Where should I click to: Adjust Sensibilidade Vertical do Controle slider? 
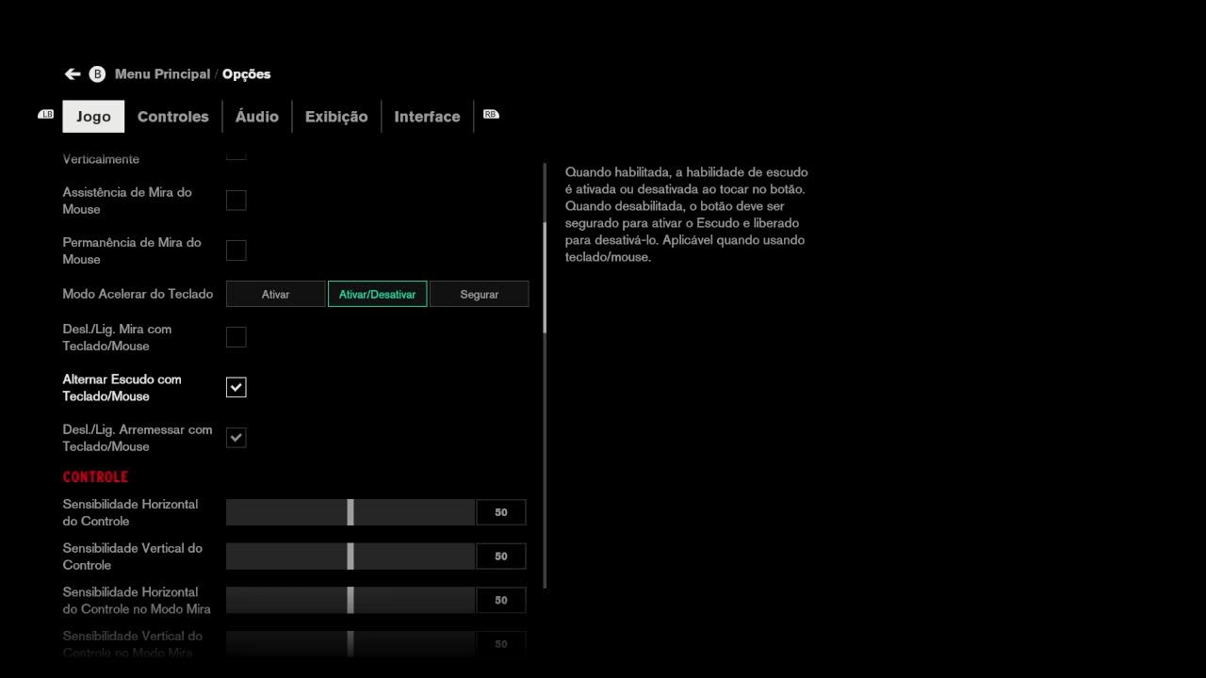(350, 557)
